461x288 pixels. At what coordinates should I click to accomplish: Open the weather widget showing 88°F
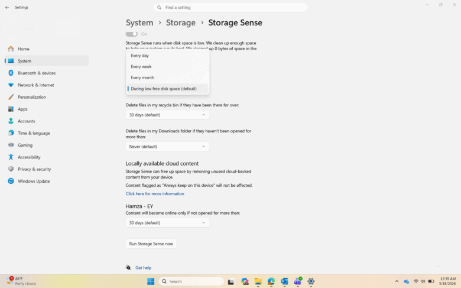coord(21,281)
